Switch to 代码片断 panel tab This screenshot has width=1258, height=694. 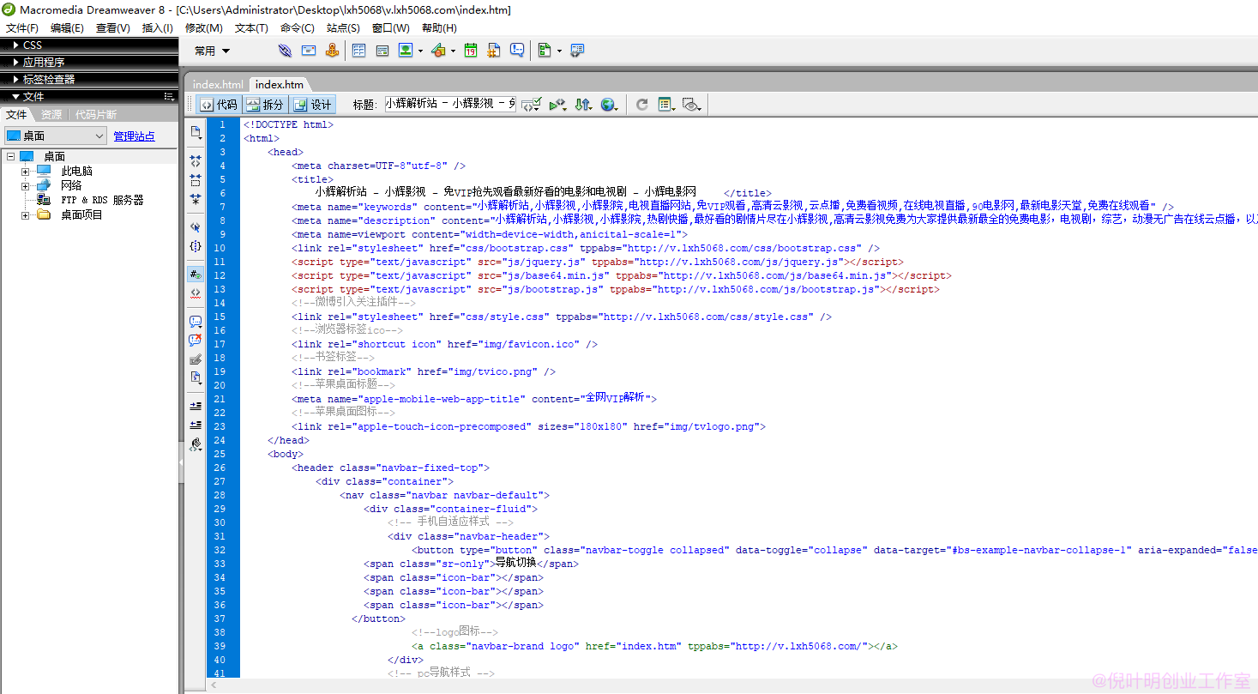(x=96, y=115)
